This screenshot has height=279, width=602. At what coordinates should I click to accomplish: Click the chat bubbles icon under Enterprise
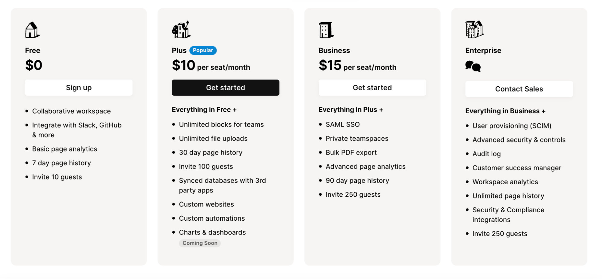[473, 66]
